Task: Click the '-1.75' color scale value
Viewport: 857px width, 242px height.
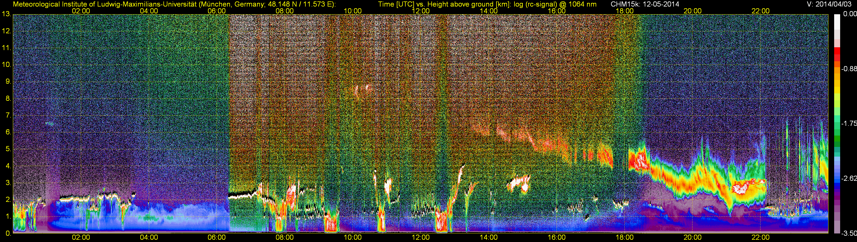Action: [x=849, y=123]
